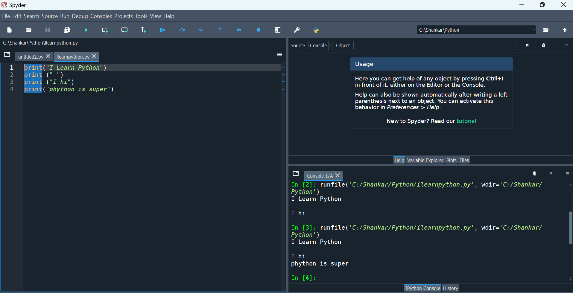The width and height of the screenshot is (573, 293).
Task: Switch to the Variable Explorer tab
Action: click(x=425, y=160)
